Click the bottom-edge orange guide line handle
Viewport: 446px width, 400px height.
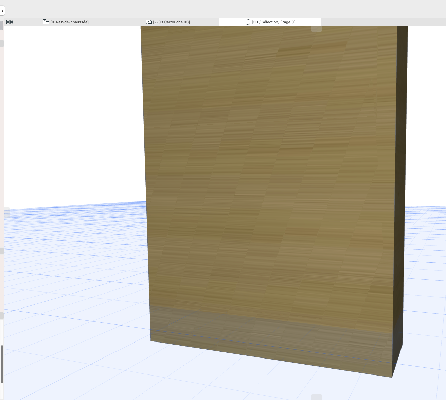coord(317,397)
